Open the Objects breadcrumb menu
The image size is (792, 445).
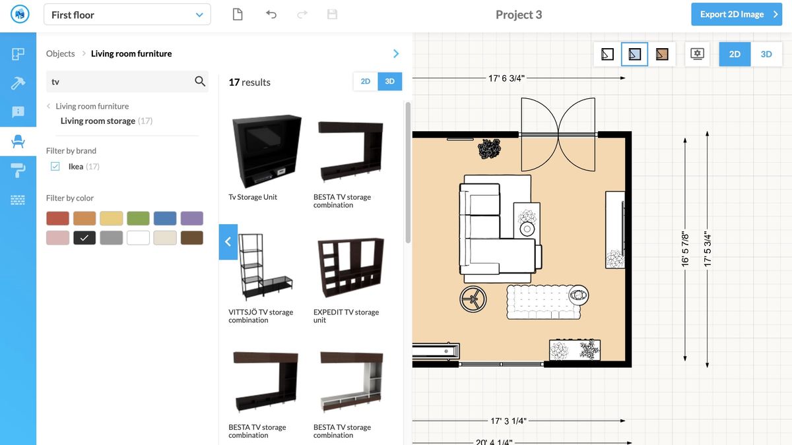[x=60, y=53]
